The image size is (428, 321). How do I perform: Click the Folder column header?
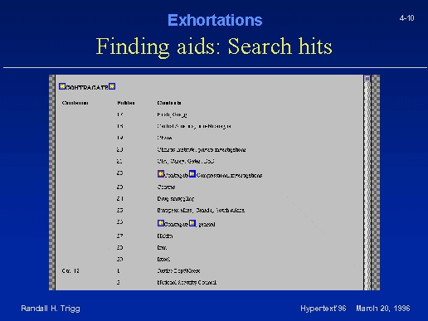(126, 103)
